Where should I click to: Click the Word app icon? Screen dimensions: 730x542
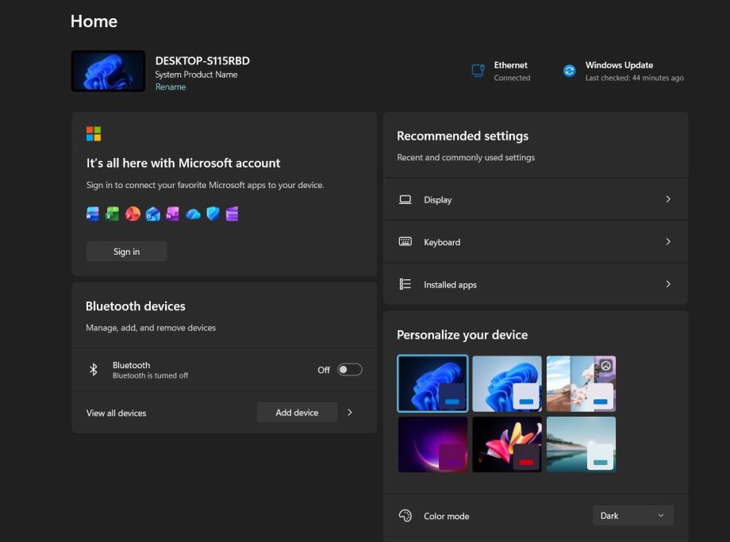(x=93, y=213)
